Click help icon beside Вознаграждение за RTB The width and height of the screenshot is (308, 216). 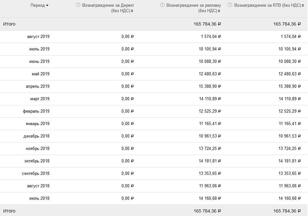point(230,5)
